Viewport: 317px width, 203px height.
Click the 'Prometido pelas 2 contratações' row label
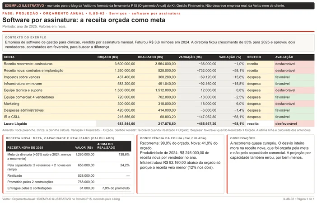point(30,182)
